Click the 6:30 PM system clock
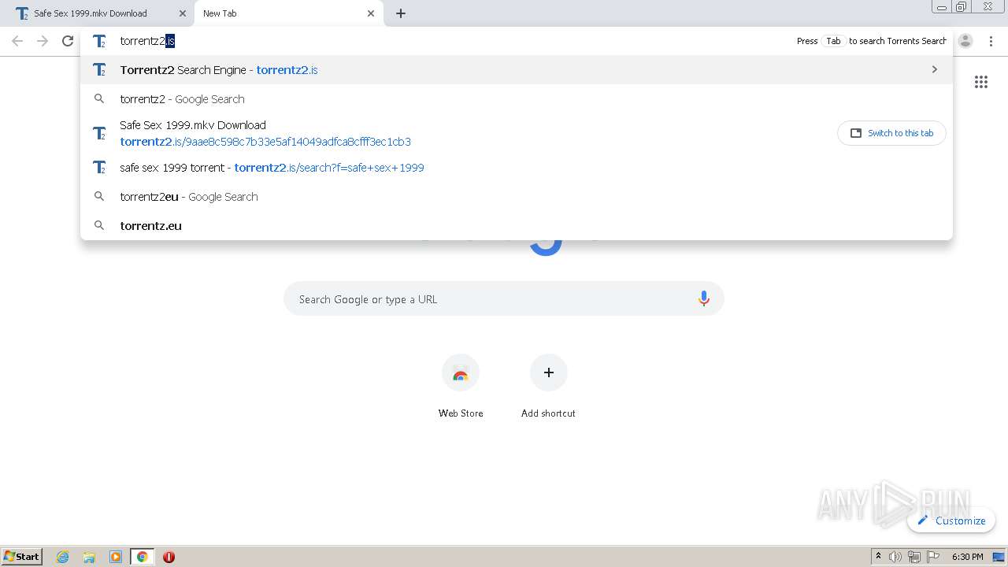 [x=968, y=557]
